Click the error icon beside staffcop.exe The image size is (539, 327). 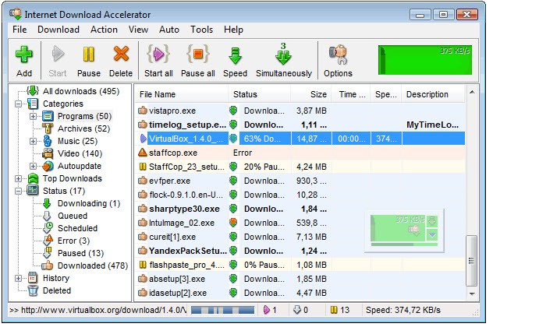[142, 153]
